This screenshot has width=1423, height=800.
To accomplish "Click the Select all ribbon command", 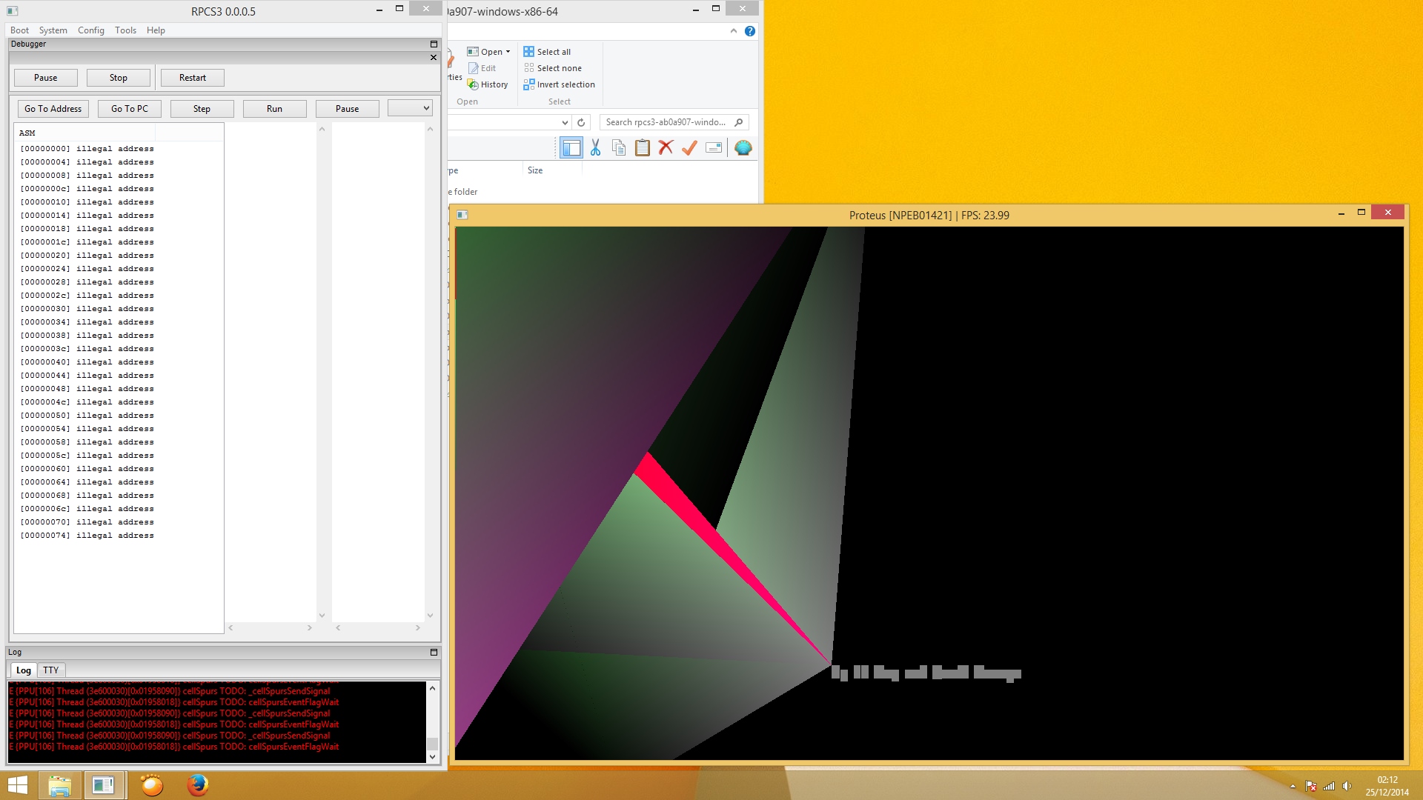I will pos(548,52).
